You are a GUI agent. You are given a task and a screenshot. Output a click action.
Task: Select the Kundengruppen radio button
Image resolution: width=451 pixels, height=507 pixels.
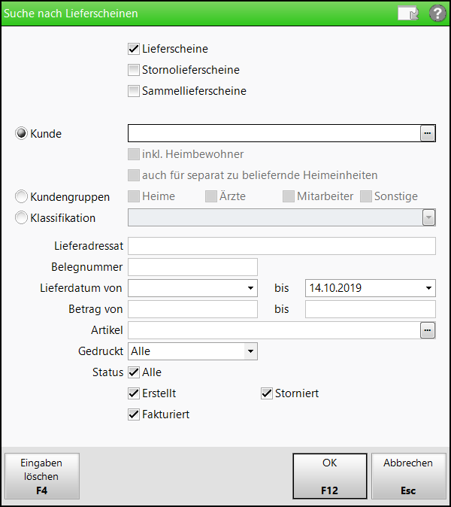21,196
